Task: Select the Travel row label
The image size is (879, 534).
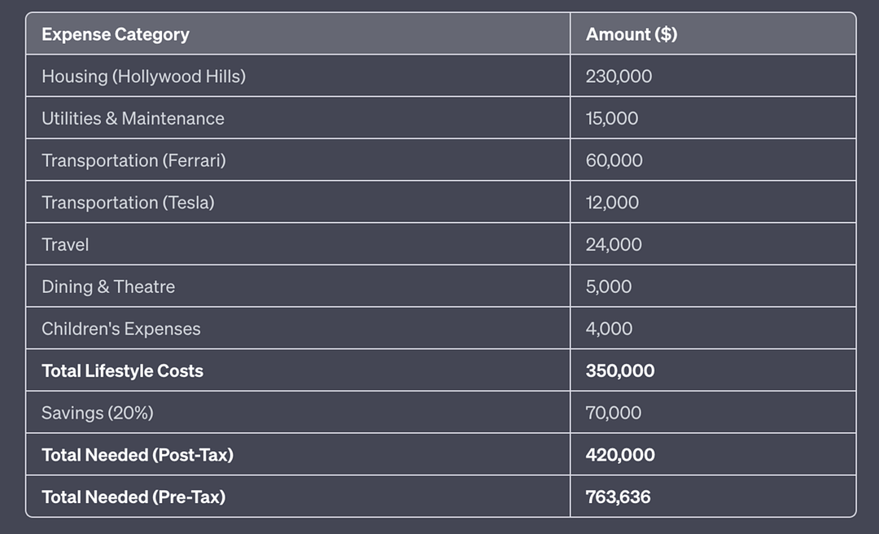Action: pyautogui.click(x=65, y=245)
